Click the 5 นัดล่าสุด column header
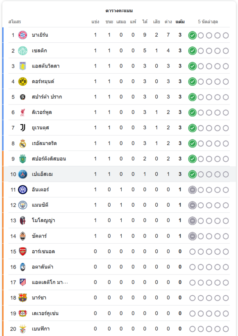 pos(208,22)
